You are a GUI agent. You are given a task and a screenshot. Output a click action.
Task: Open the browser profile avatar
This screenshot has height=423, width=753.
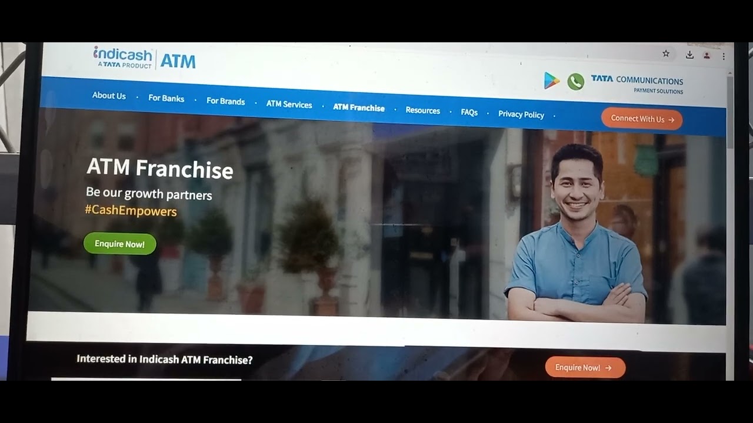click(707, 56)
